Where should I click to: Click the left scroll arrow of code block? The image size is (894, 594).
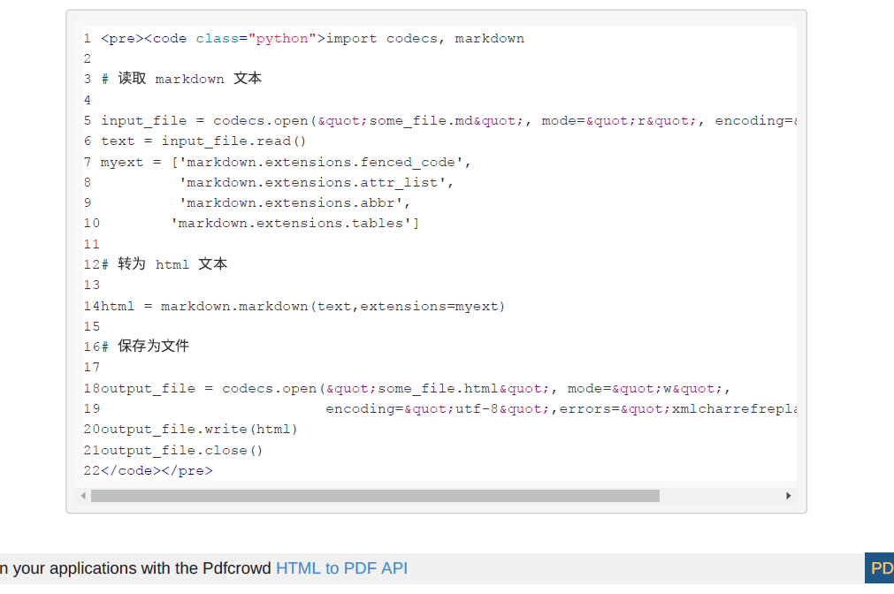[83, 496]
